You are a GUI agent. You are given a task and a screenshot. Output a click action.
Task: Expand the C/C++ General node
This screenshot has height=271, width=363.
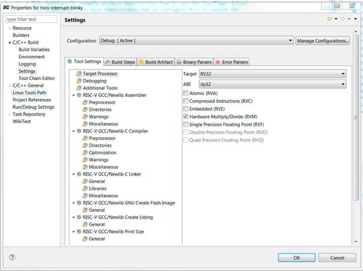[x=9, y=85]
